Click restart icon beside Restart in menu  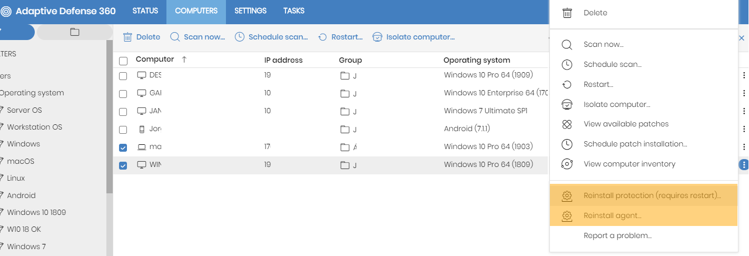point(567,84)
